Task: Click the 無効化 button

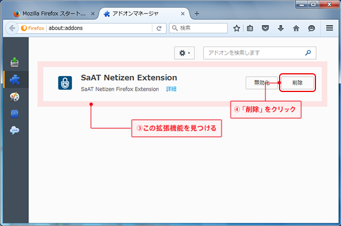Action: (261, 83)
